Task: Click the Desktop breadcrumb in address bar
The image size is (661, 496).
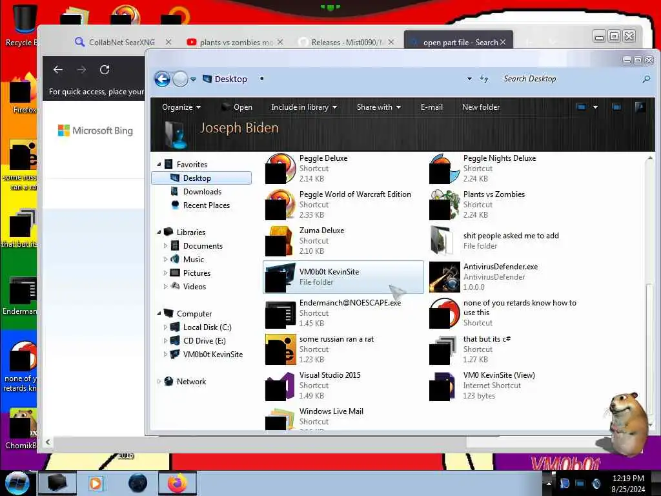Action: pos(230,79)
